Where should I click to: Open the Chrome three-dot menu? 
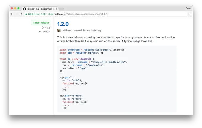[190, 14]
